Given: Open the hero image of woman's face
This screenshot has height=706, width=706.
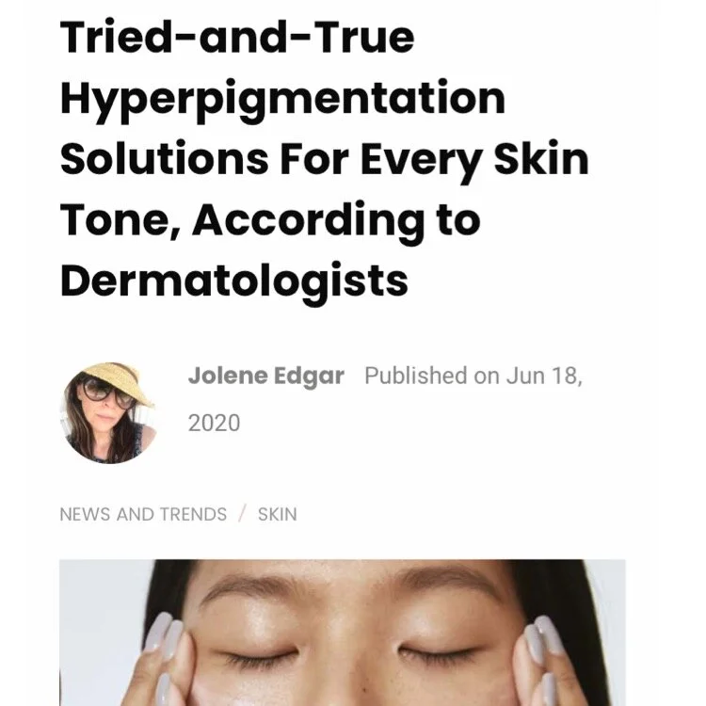Looking at the screenshot, I should pos(343,633).
